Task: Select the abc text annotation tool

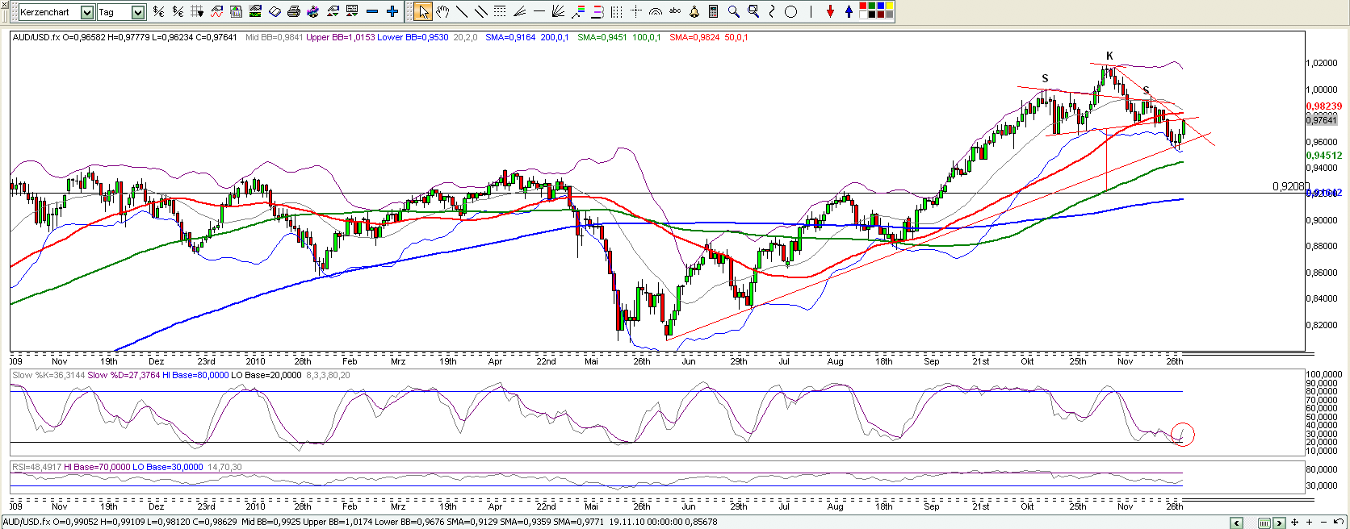Action: point(675,10)
